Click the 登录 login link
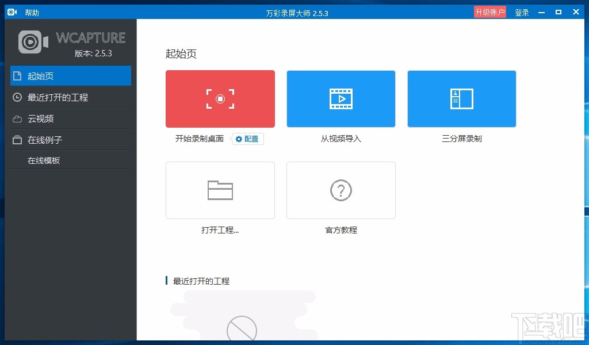 click(x=521, y=11)
